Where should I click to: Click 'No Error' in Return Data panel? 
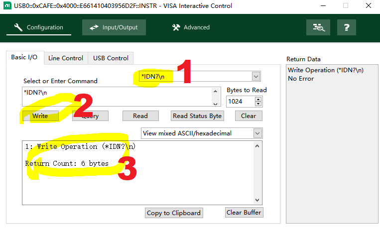pos(301,79)
